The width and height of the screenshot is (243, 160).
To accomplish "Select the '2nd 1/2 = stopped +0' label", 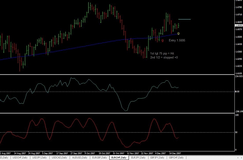I will pos(164,57).
